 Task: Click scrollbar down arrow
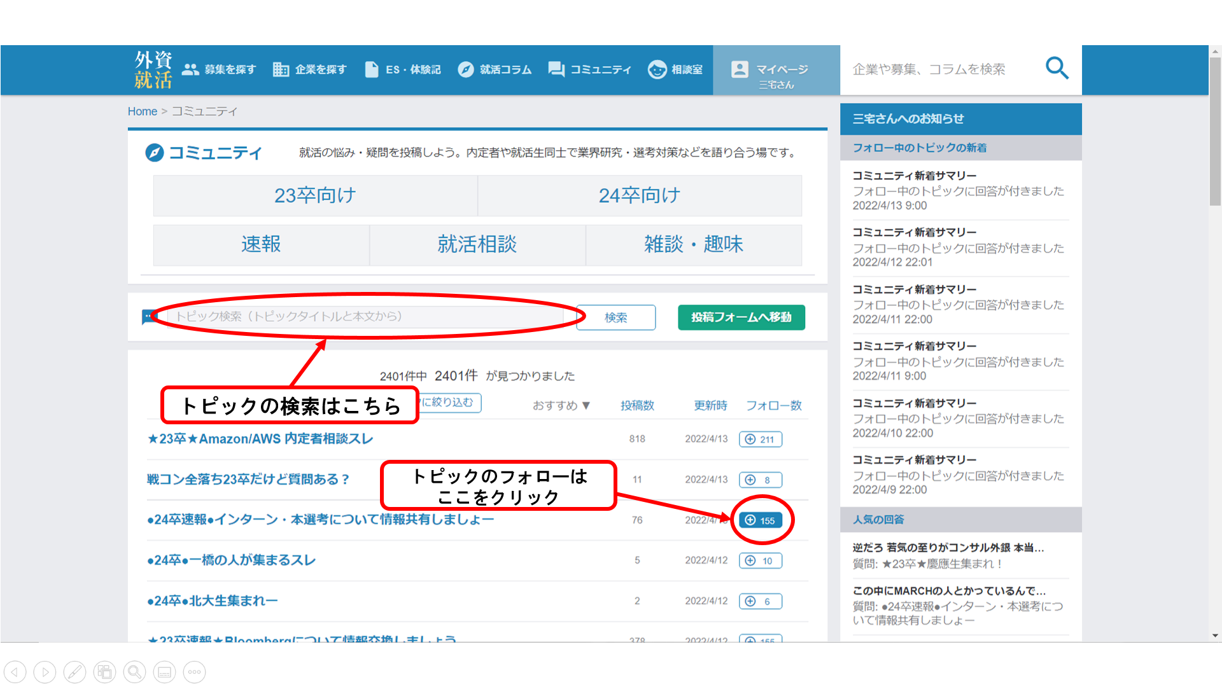(1215, 635)
